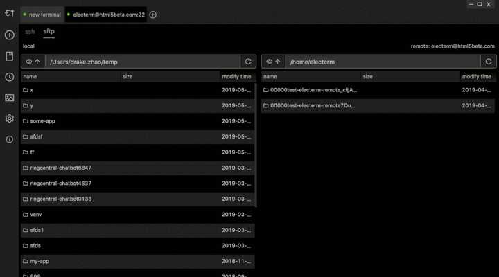Click the electerm logo icon

tap(10, 13)
